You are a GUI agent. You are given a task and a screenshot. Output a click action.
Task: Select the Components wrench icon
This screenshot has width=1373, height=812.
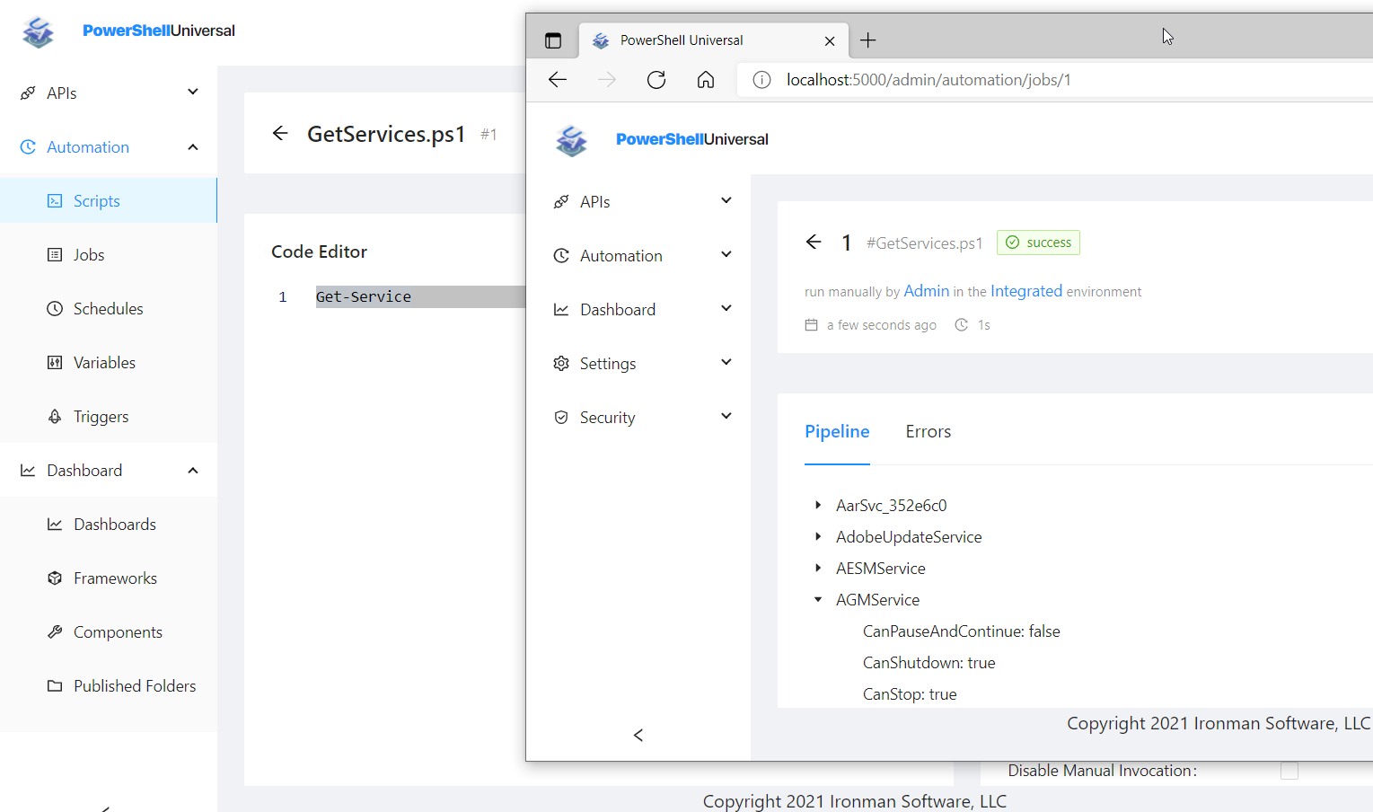tap(54, 631)
